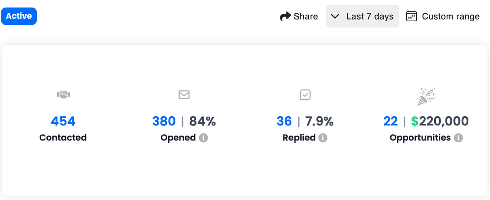Screen dimensions: 490x200
Task: Click the $220,000 opportunities value
Action: coord(440,121)
